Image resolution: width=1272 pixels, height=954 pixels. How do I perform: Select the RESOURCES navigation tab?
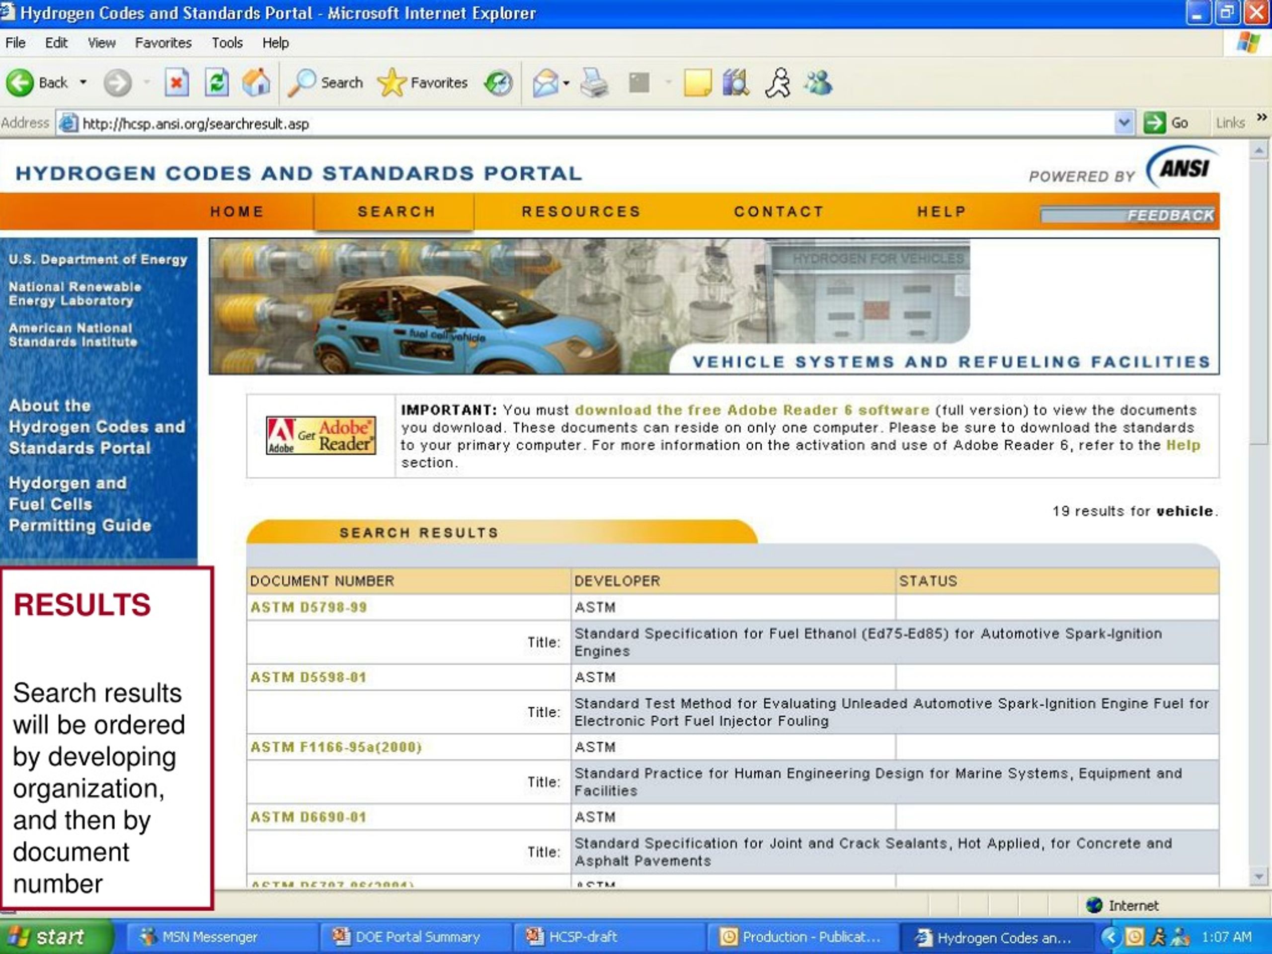tap(581, 212)
